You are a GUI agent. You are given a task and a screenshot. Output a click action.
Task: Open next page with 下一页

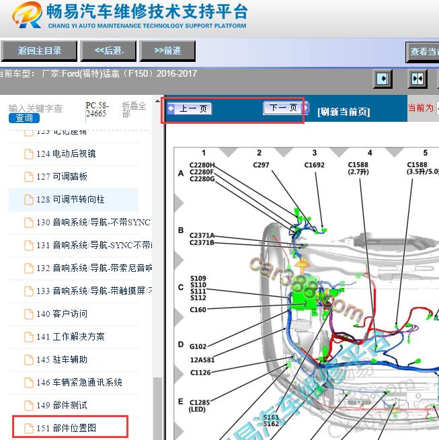[x=285, y=108]
